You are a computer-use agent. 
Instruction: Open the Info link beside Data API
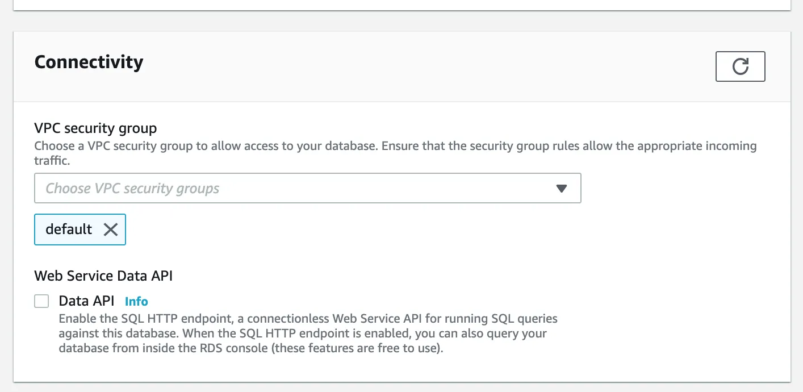tap(136, 302)
